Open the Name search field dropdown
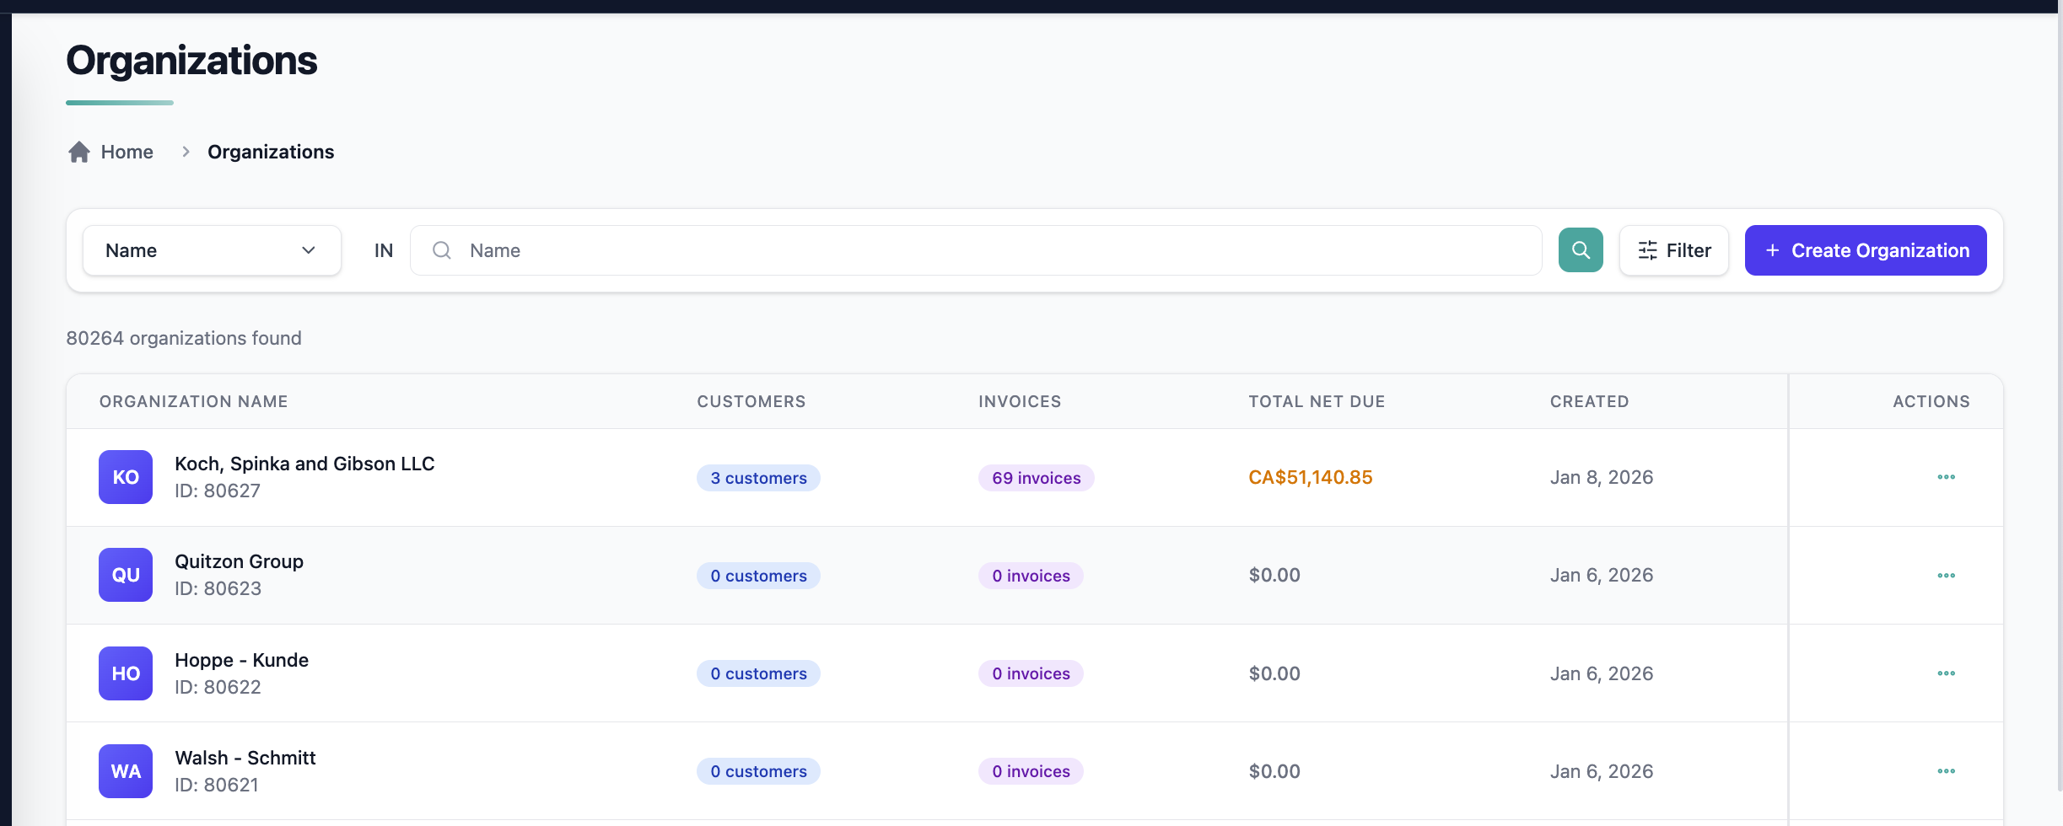The height and width of the screenshot is (826, 2063). coord(212,250)
